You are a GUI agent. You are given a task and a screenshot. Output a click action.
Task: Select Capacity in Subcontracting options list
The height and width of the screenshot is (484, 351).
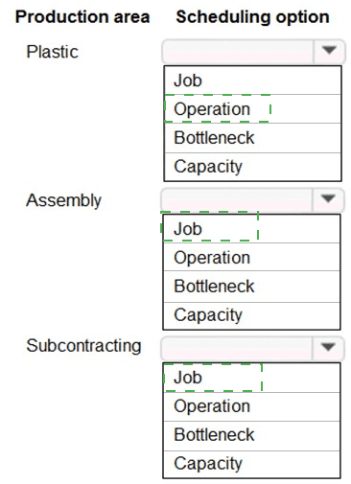coord(251,464)
